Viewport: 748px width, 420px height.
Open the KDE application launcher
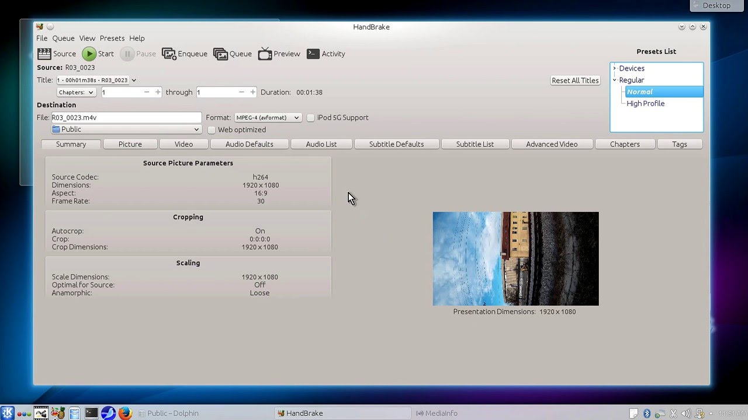[8, 413]
